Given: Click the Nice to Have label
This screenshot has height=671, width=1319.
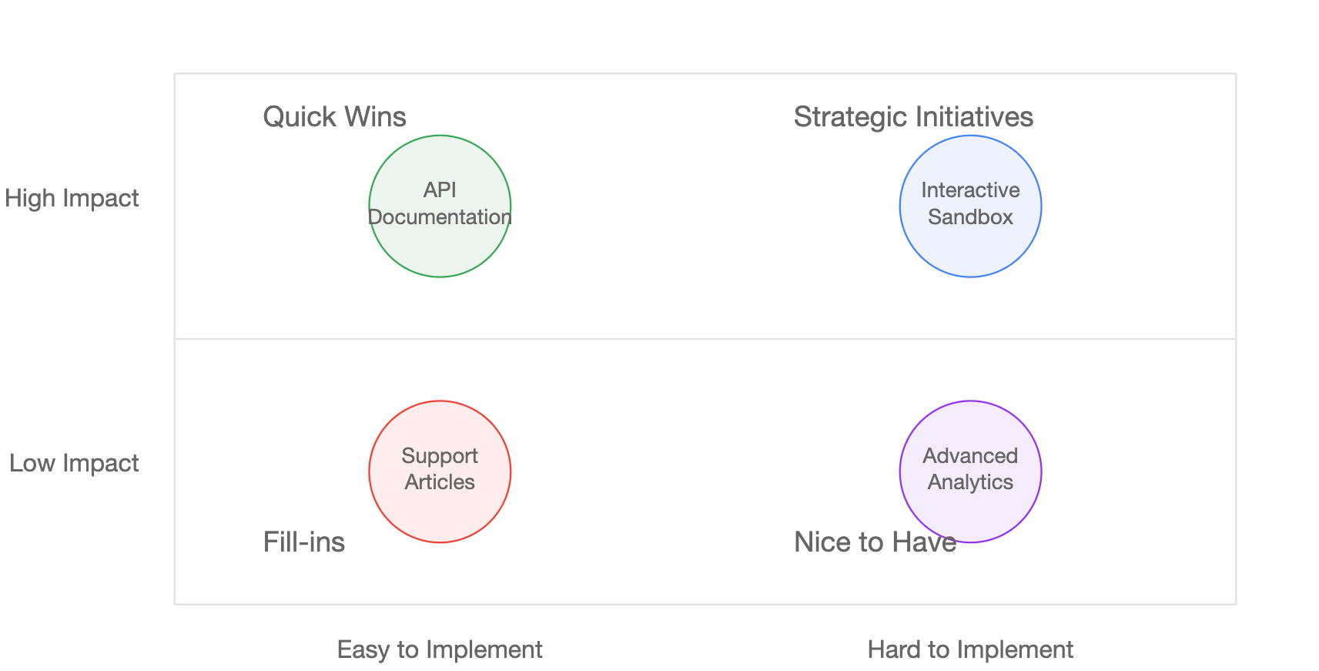Looking at the screenshot, I should 875,542.
